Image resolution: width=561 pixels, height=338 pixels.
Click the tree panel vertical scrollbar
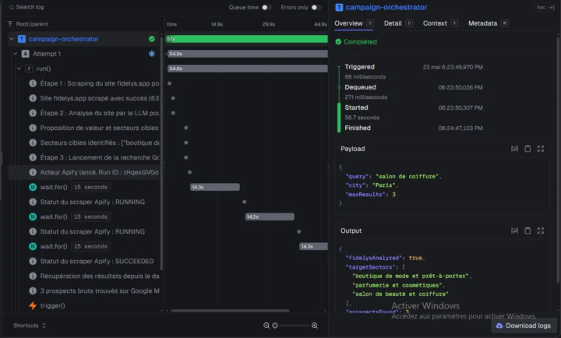point(161,152)
